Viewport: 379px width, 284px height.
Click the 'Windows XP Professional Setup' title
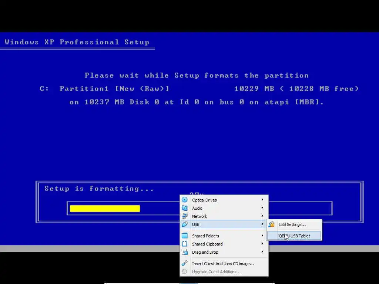(x=77, y=42)
